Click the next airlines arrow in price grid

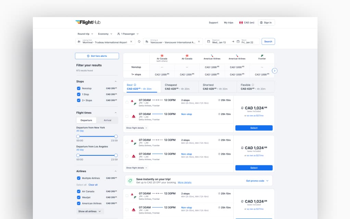275,71
